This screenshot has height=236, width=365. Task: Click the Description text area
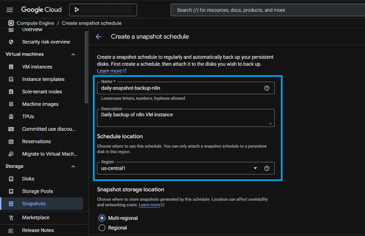coord(186,118)
